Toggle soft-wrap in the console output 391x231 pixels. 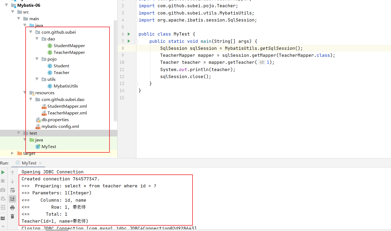12,190
